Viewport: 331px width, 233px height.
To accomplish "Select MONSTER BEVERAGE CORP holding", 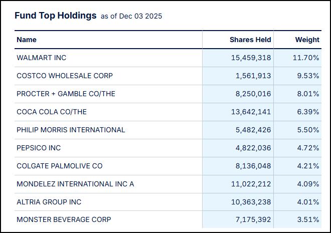I will point(64,219).
